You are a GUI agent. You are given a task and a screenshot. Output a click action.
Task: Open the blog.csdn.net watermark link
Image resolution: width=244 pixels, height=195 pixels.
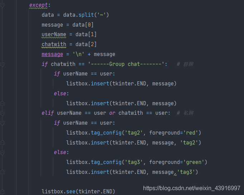191,188
